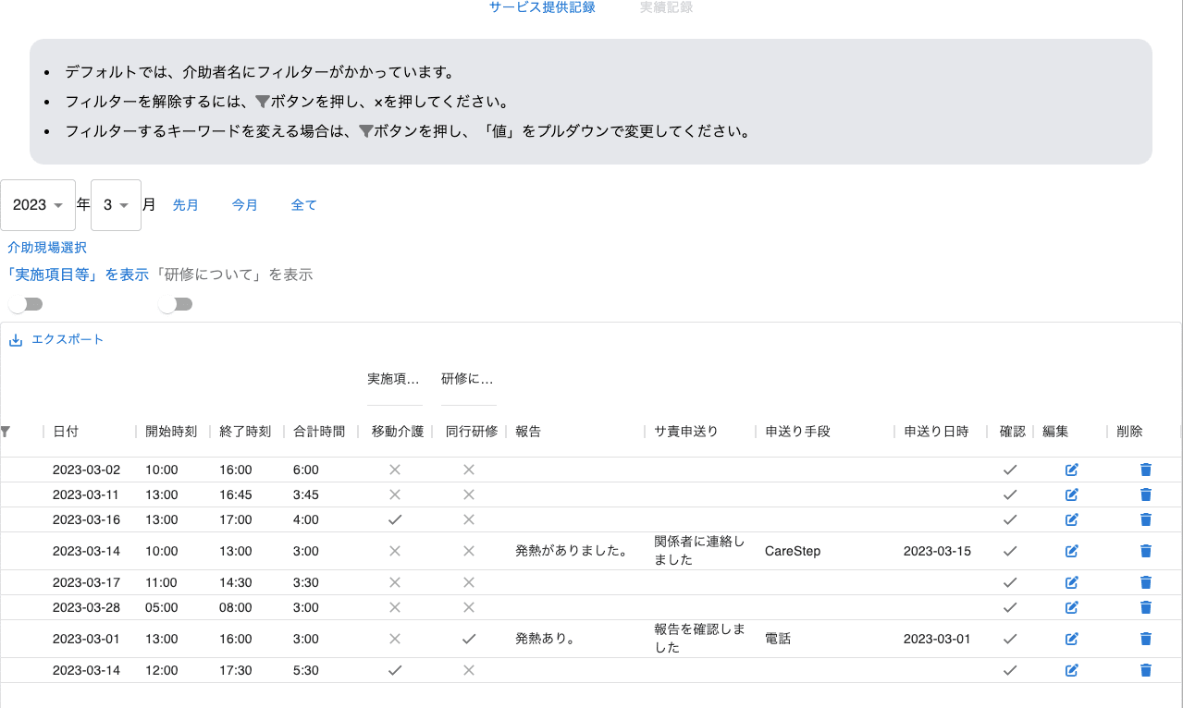Delete the 2023-03-11 record using the trash icon
This screenshot has width=1183, height=708.
1146,494
